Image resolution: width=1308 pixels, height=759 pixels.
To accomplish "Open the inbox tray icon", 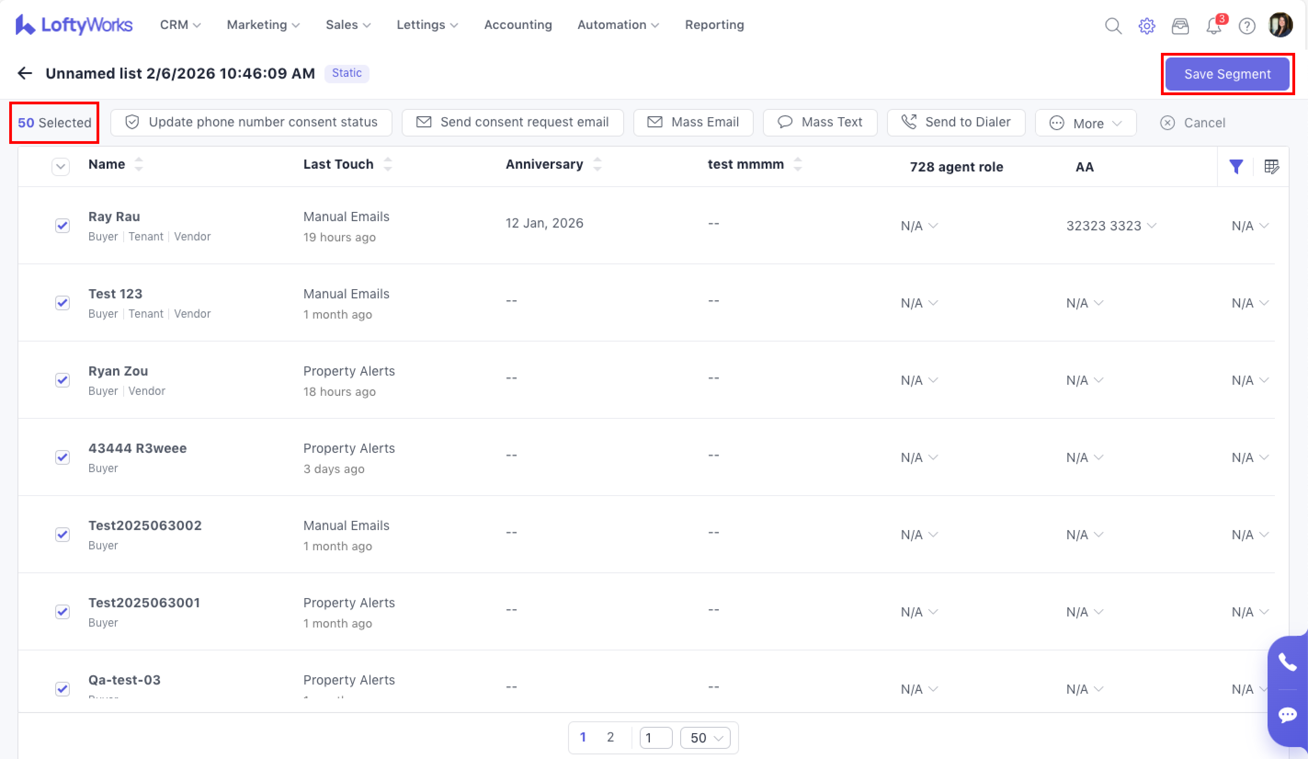I will coord(1180,25).
